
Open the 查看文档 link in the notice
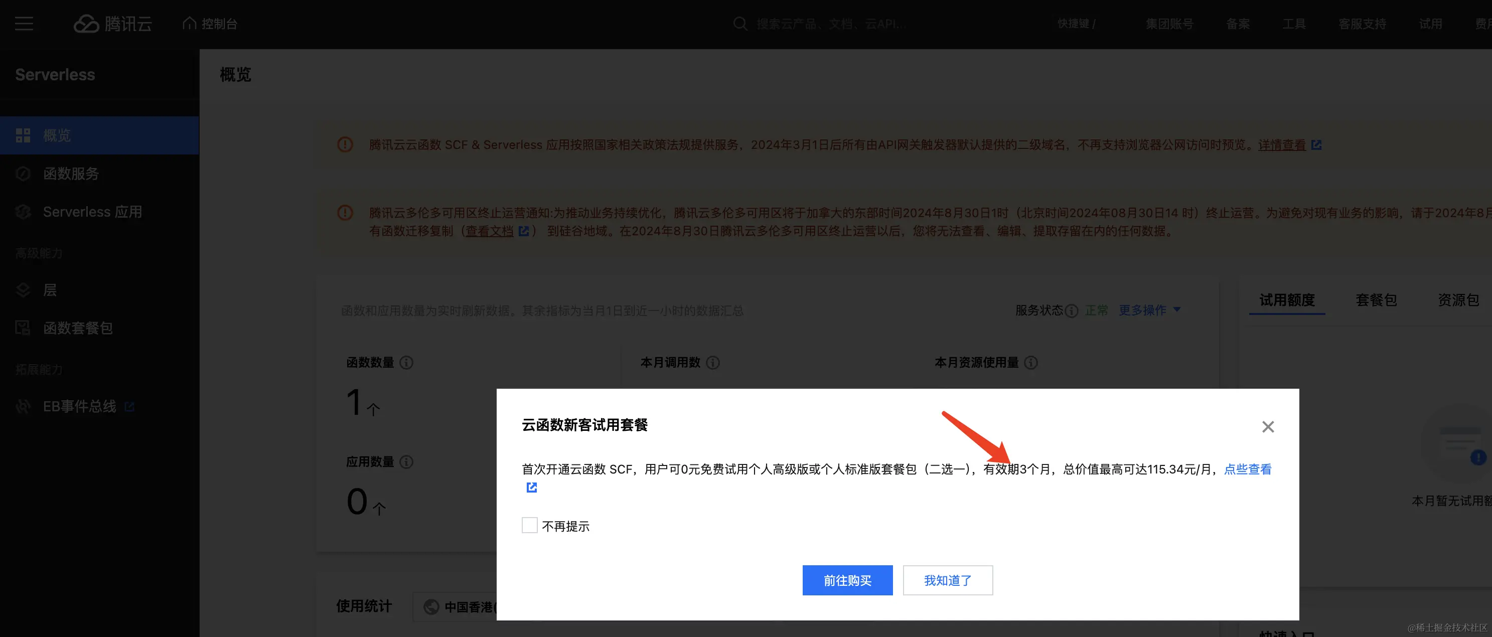[490, 231]
